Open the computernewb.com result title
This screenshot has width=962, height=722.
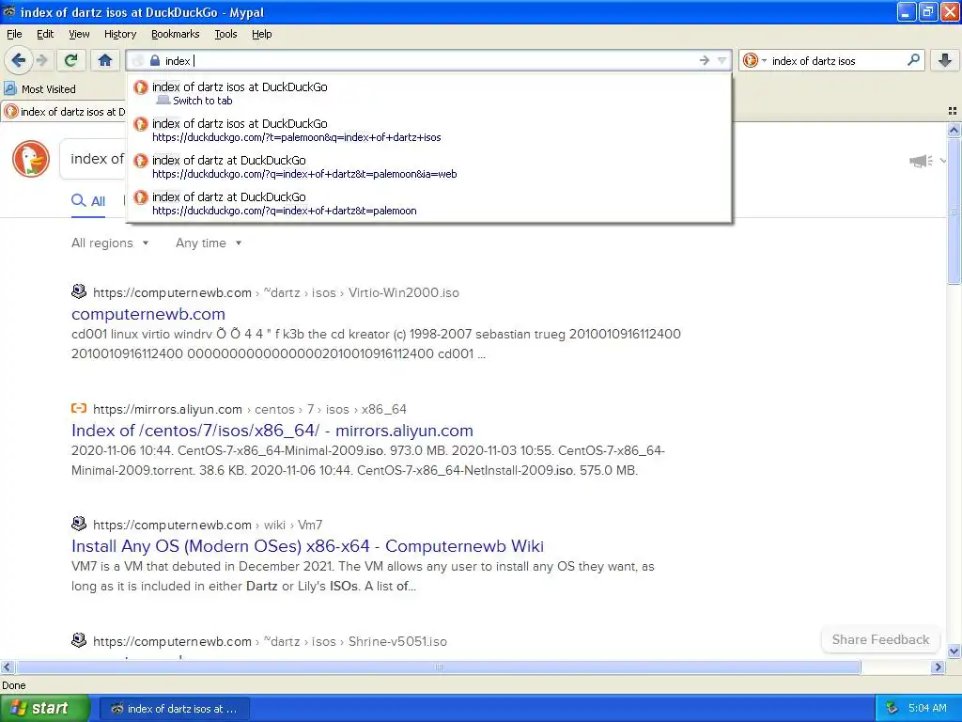[147, 314]
